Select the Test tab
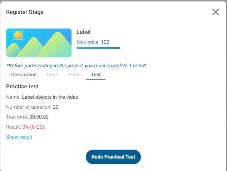Image resolution: width=227 pixels, height=171 pixels. click(x=95, y=75)
